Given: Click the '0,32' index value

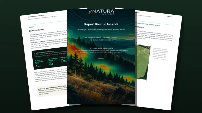Looking at the screenshot, I should click(63, 61).
